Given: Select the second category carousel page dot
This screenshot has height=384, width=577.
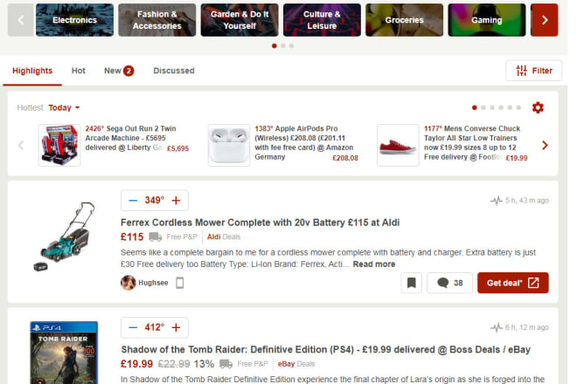Looking at the screenshot, I should [x=283, y=46].
